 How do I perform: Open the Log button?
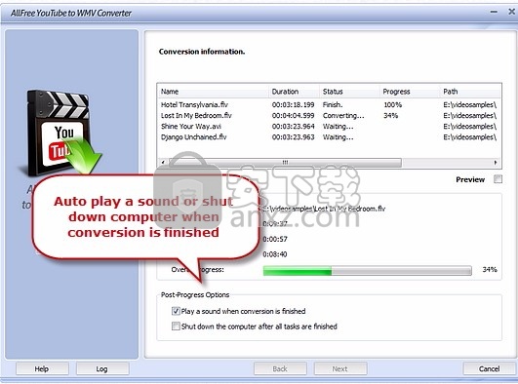click(x=102, y=368)
